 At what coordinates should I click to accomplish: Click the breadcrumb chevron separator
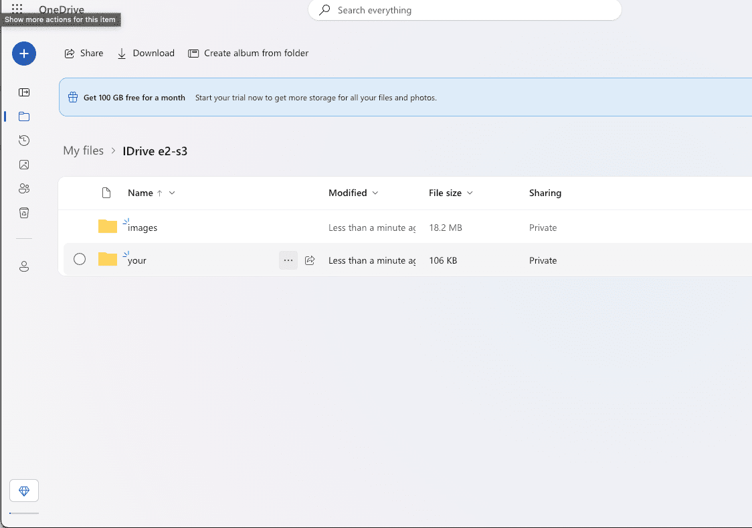113,151
